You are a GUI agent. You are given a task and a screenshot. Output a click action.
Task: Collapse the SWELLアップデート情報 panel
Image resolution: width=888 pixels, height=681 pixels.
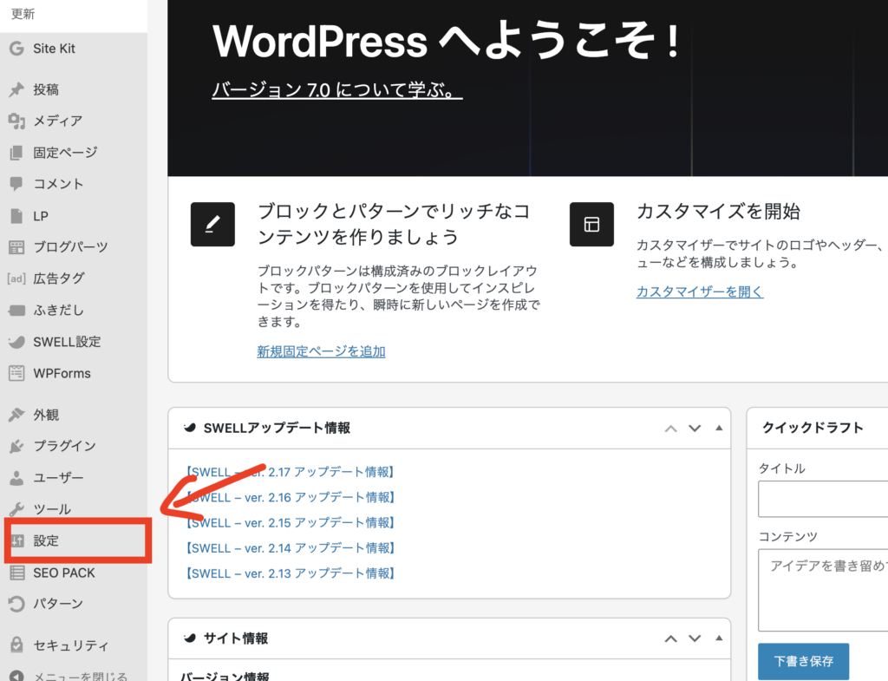[x=719, y=428]
